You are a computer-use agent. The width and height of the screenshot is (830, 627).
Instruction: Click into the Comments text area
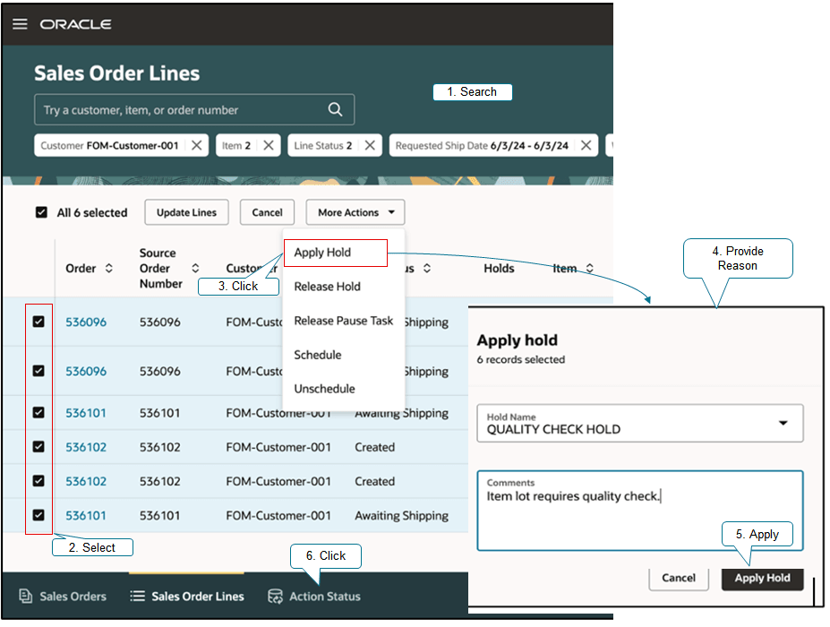[x=640, y=511]
